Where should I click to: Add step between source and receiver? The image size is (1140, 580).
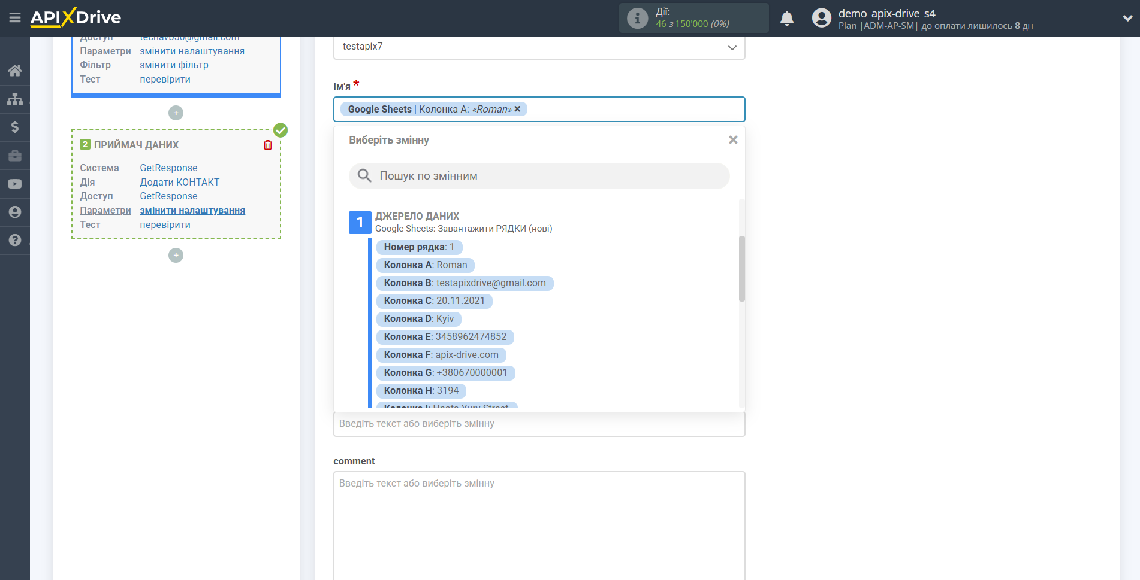[x=176, y=113]
